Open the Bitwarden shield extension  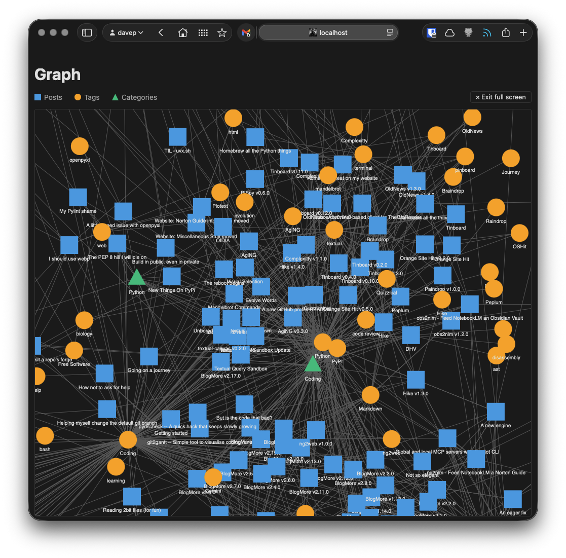coord(431,32)
